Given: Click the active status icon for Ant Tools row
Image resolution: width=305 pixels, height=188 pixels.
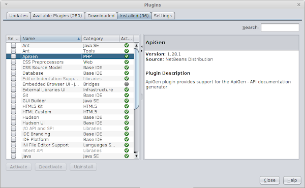Looking at the screenshot, I should click(127, 51).
